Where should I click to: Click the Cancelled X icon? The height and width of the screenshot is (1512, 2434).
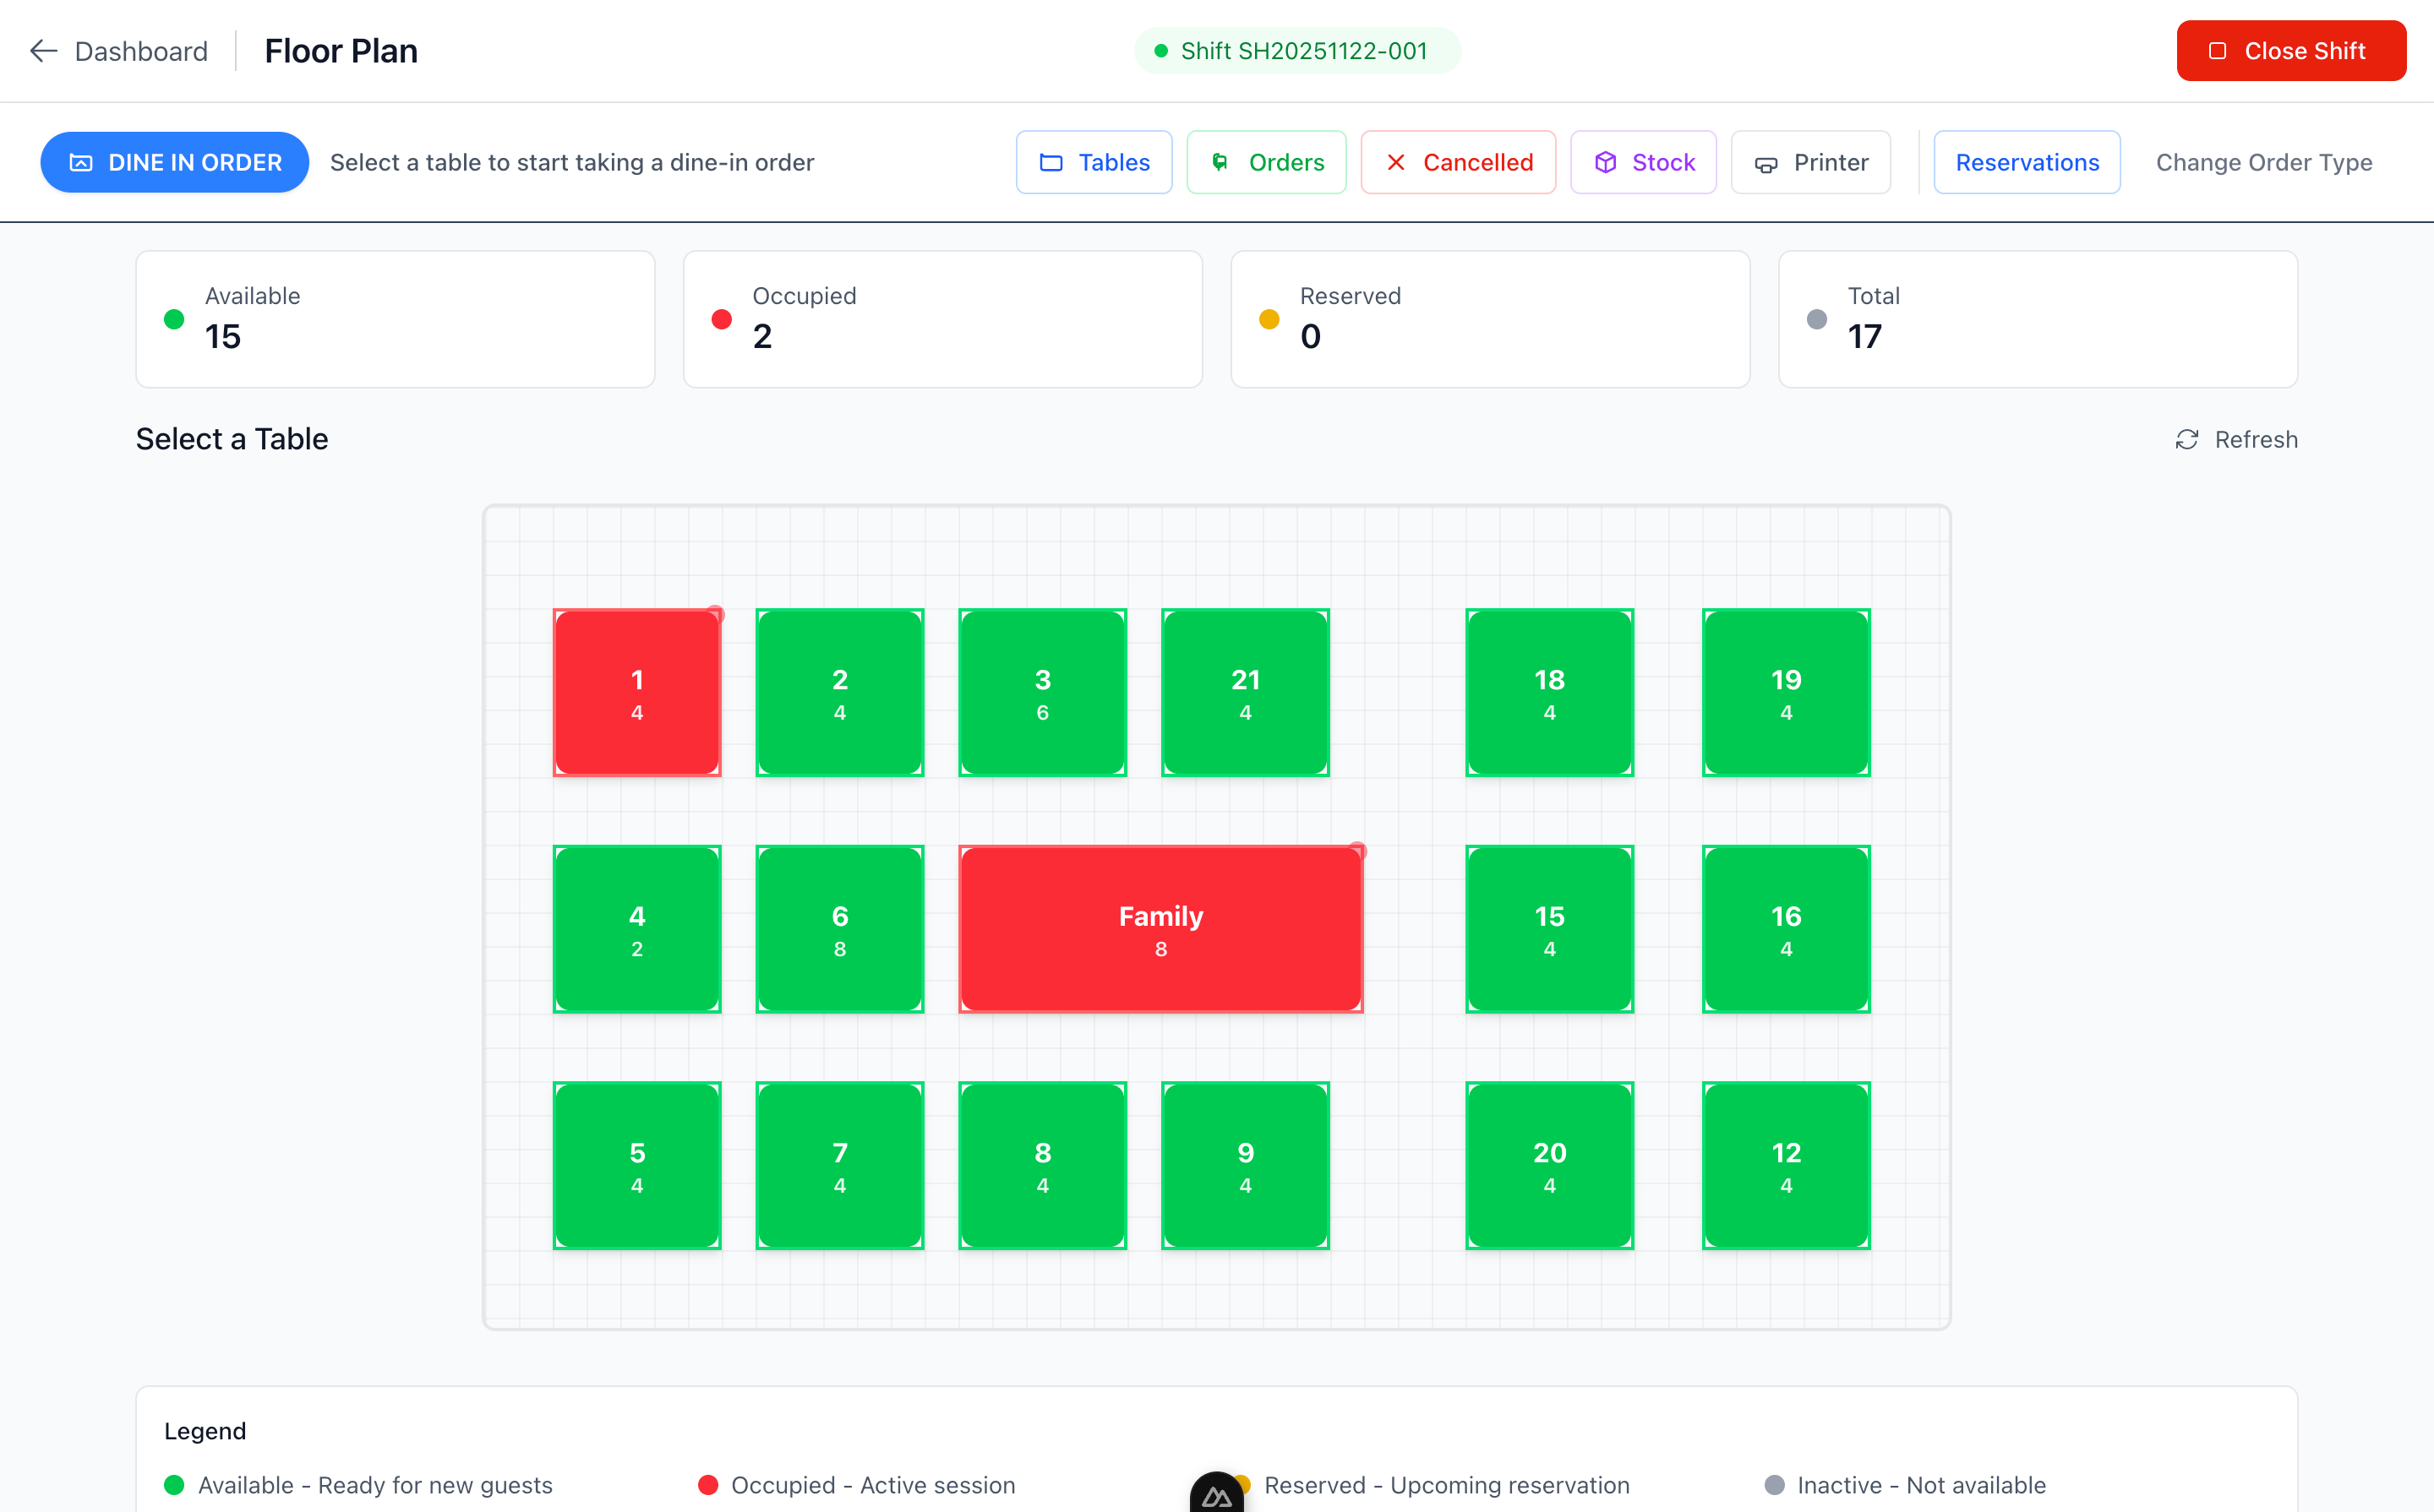[1398, 162]
